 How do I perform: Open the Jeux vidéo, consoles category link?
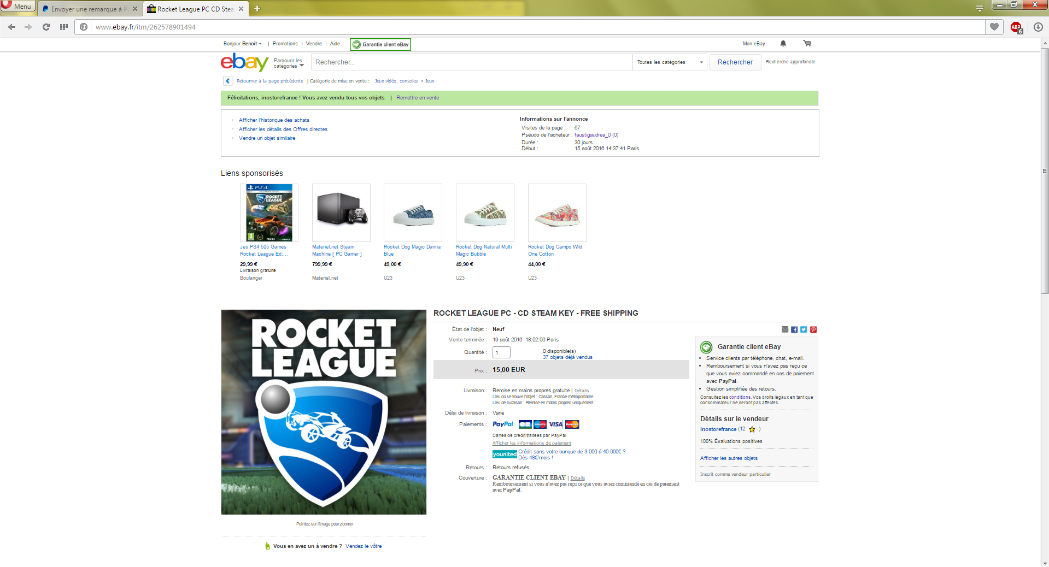point(396,81)
